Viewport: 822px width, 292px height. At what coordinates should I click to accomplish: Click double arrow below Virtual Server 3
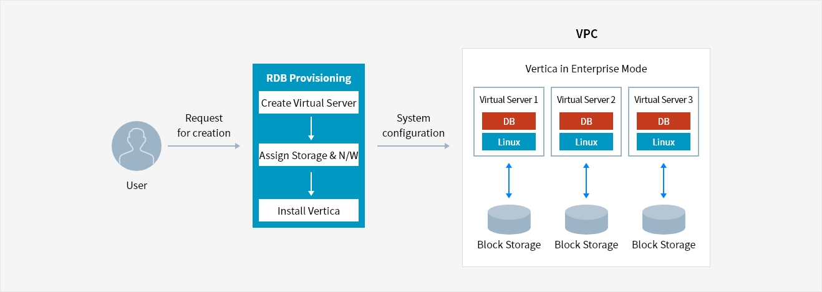click(664, 180)
